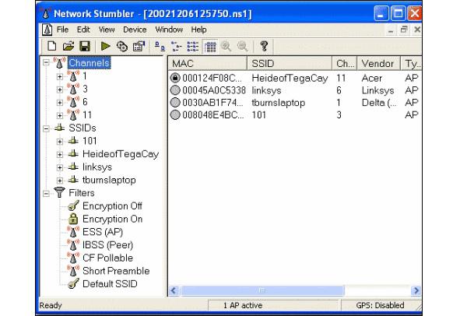
Task: Collapse the Channels tree node
Action: (x=46, y=62)
